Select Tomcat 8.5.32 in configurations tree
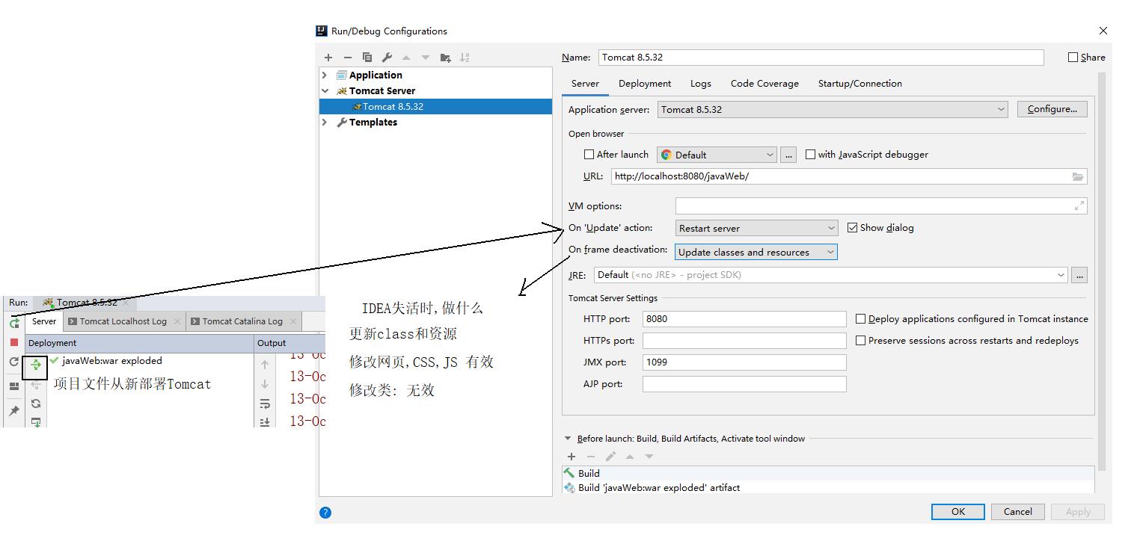Viewport: 1146px width, 547px height. 435,106
